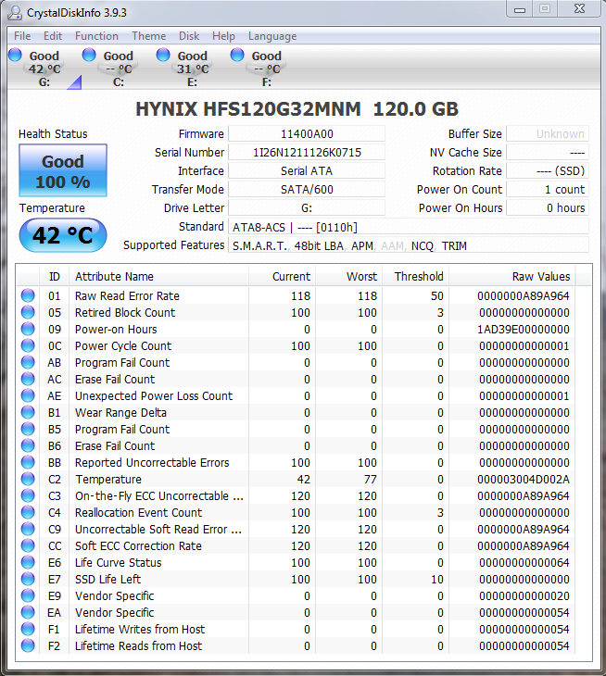
Task: Click status orb for Lifetime Reads from Host
Action: (x=29, y=646)
